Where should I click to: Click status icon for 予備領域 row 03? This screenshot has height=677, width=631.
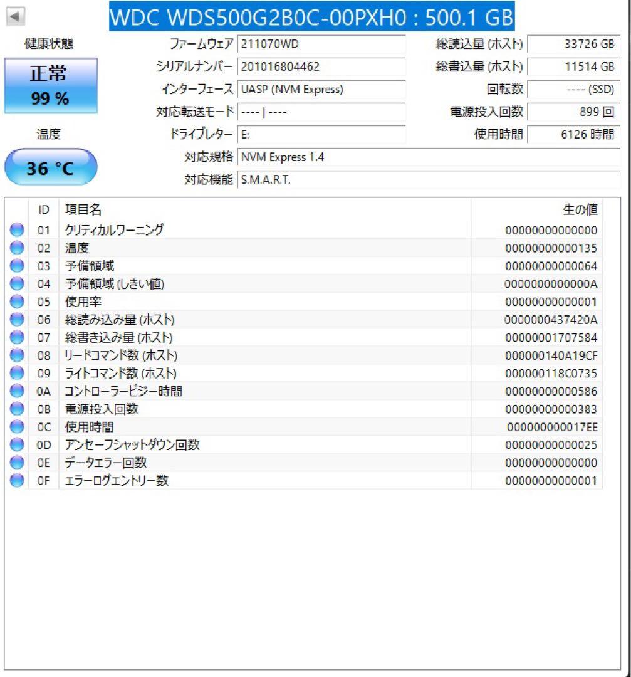[x=17, y=266]
